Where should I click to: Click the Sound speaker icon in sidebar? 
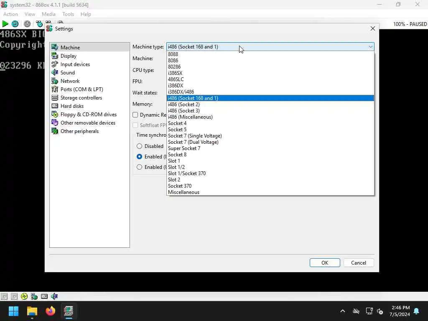tap(55, 72)
